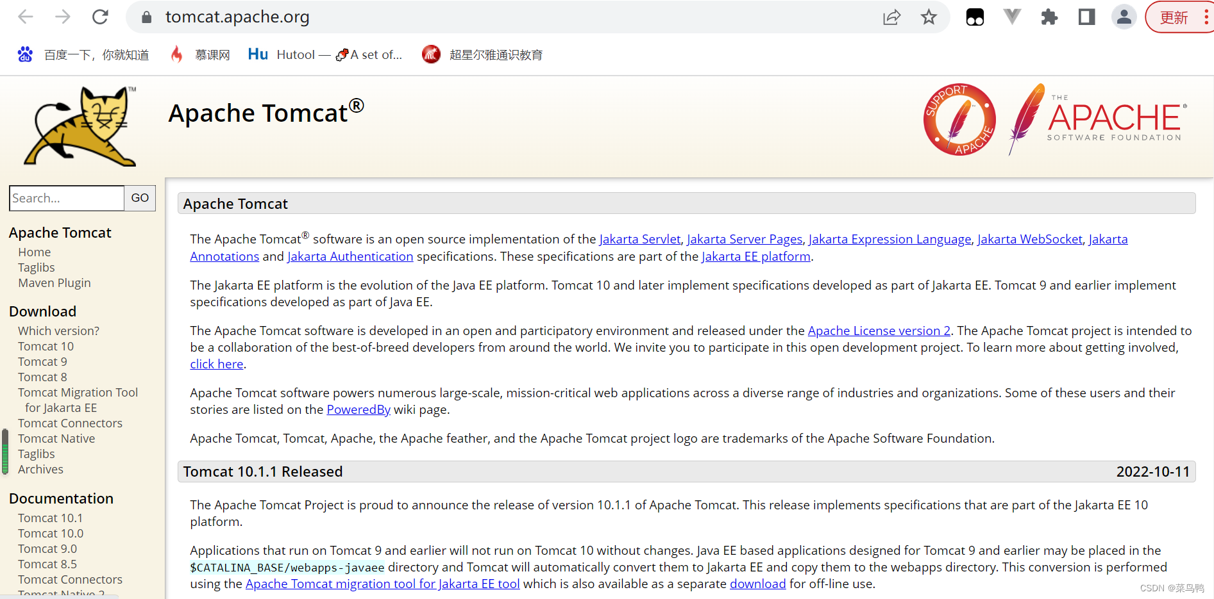Select Which version? under Download

pyautogui.click(x=58, y=331)
